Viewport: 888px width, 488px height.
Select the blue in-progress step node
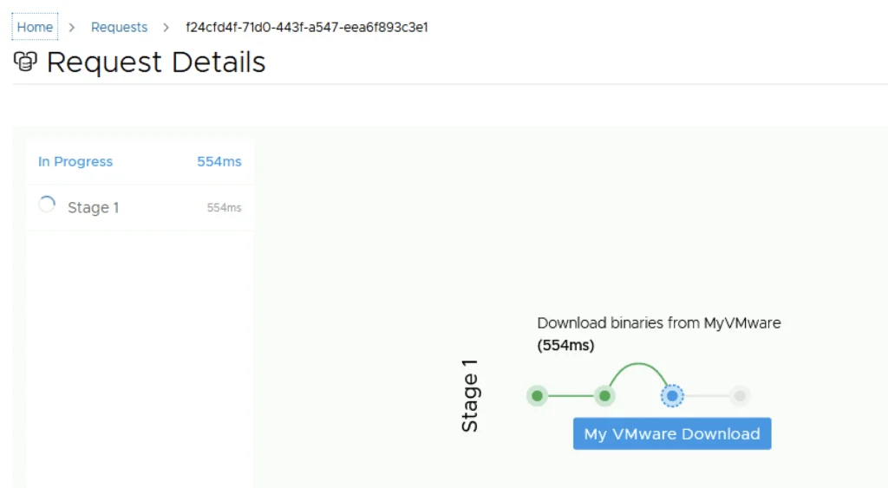672,396
